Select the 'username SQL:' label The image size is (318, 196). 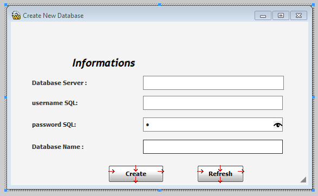pyautogui.click(x=55, y=103)
